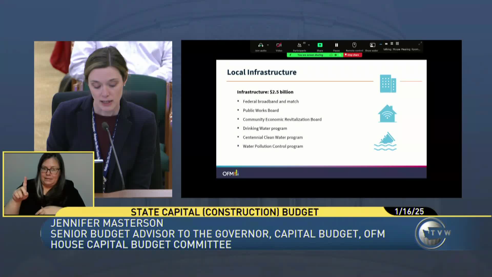Switch to two-row view icon
Image resolution: width=492 pixels, height=277 pixels.
392,44
